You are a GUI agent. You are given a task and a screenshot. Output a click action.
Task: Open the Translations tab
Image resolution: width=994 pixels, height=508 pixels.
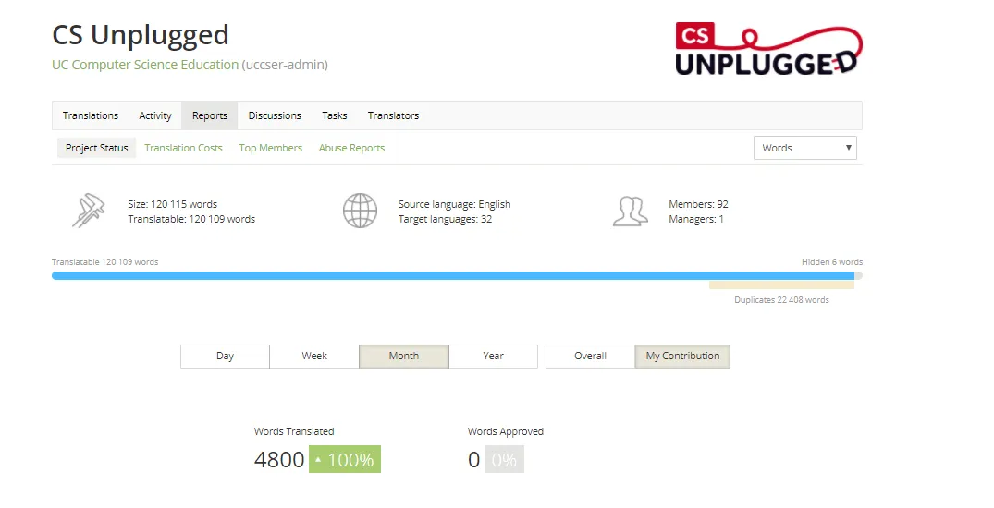(90, 115)
